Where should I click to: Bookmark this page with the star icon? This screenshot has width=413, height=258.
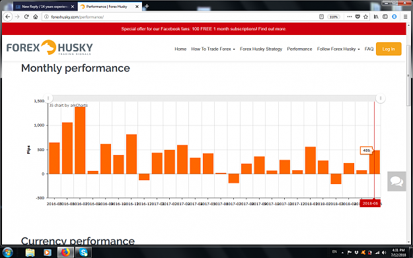[365, 17]
